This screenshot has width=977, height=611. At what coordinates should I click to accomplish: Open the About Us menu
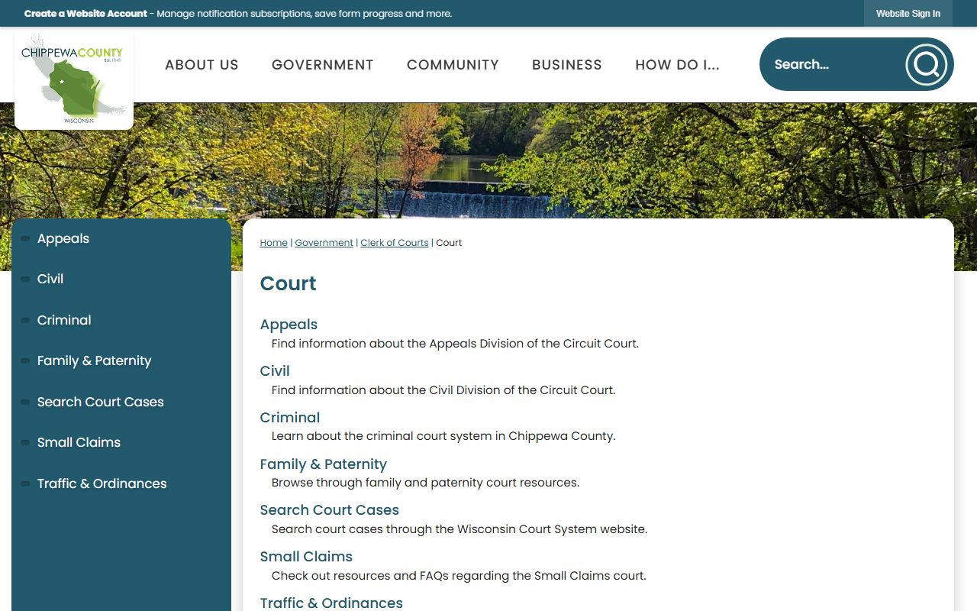(202, 65)
